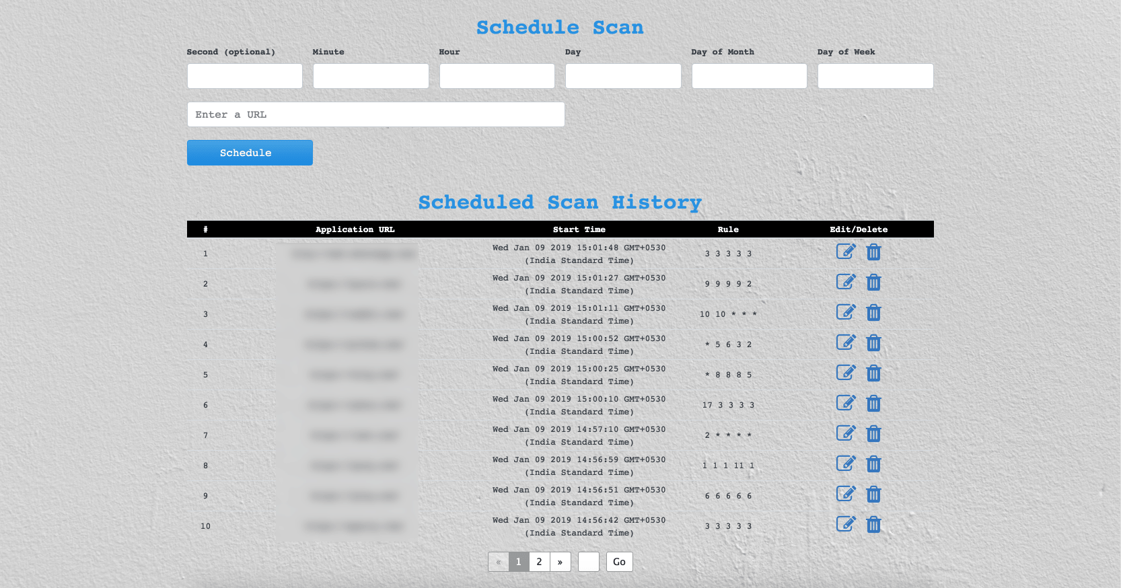The width and height of the screenshot is (1121, 588).
Task: Focus the Minute input field
Action: pos(371,76)
